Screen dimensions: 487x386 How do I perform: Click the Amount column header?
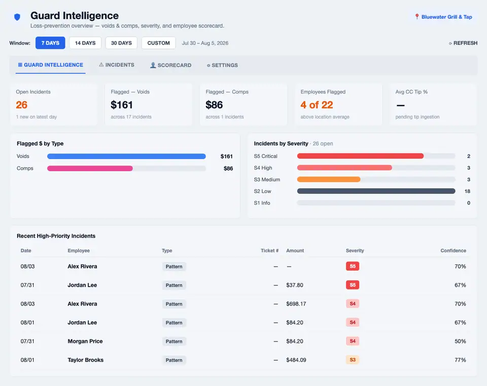pyautogui.click(x=295, y=251)
